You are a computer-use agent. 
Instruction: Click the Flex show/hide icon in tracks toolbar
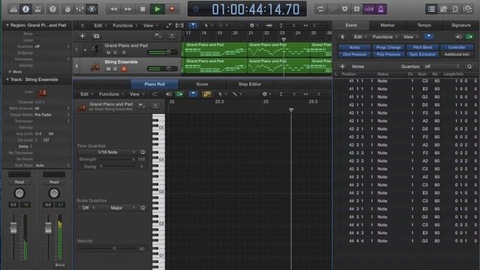pyautogui.click(x=179, y=25)
